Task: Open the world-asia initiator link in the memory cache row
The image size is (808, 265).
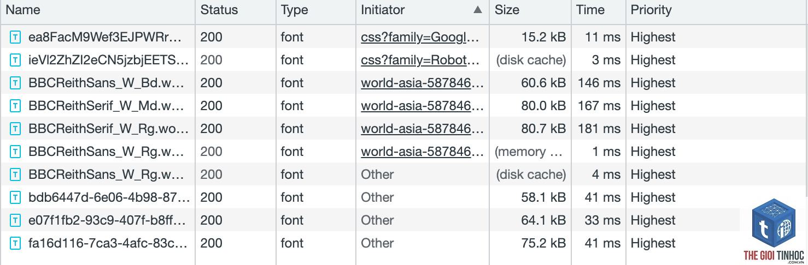Action: [x=422, y=152]
